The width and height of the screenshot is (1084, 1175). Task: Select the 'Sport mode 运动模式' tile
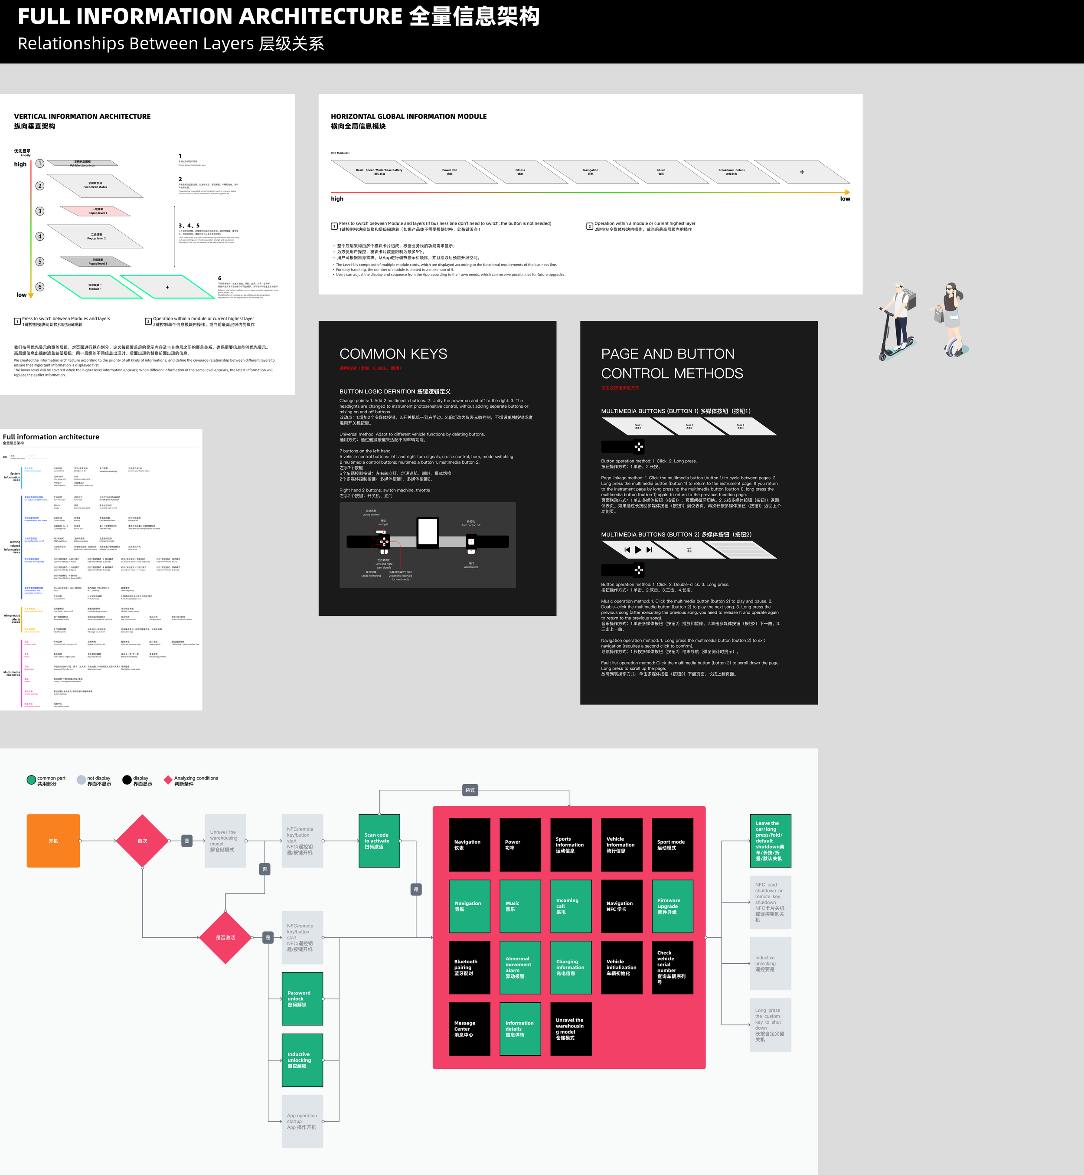click(672, 845)
